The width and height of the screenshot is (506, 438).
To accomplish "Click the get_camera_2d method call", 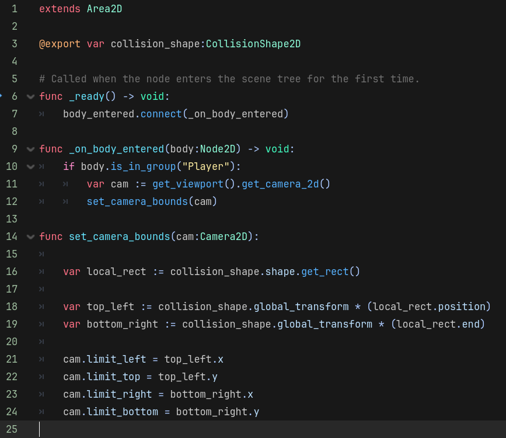I will pos(286,184).
